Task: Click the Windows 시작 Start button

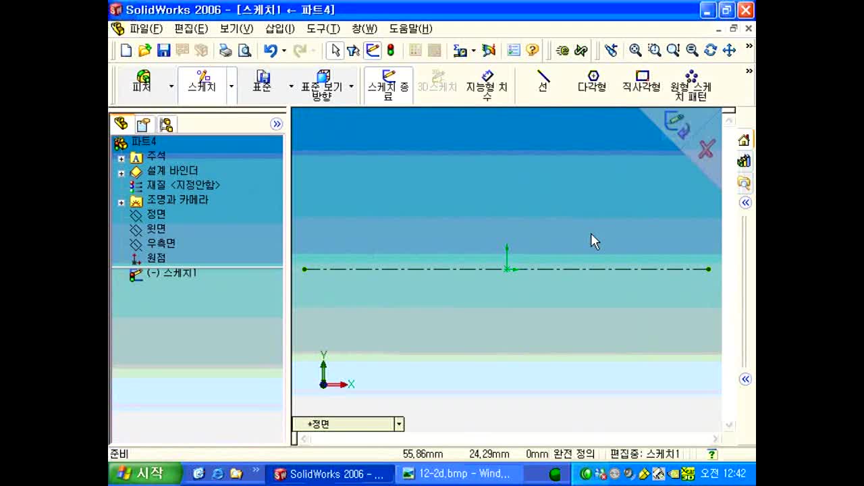Action: tap(145, 473)
